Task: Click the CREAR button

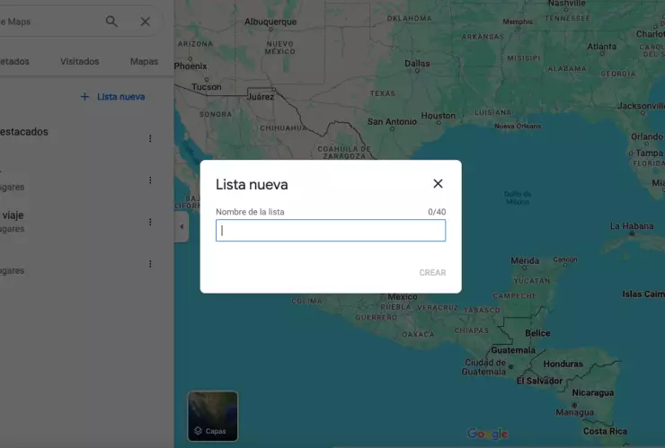Action: tap(432, 273)
